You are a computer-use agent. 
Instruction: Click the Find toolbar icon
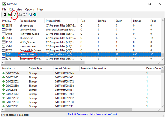30,15
